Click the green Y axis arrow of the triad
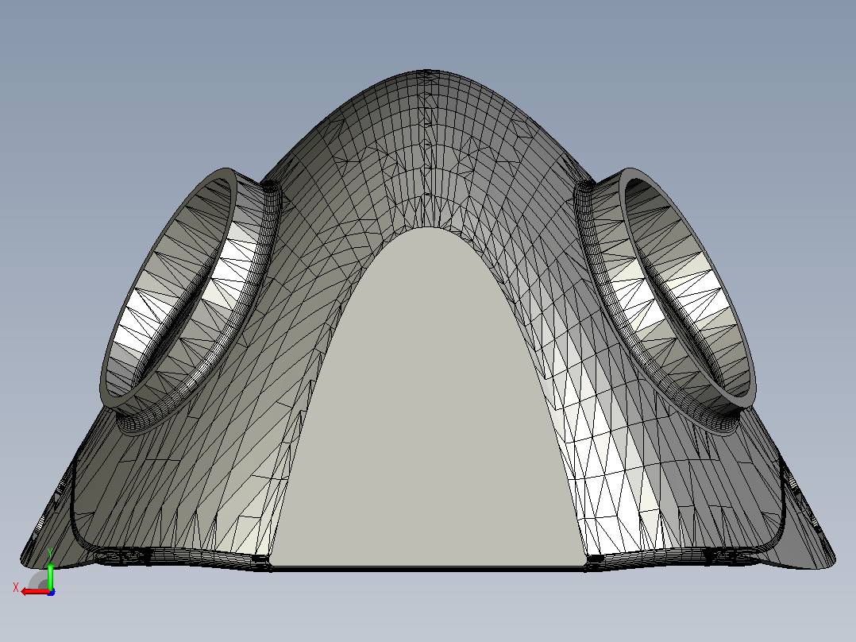Screen dimensions: 856x642 click(50, 577)
